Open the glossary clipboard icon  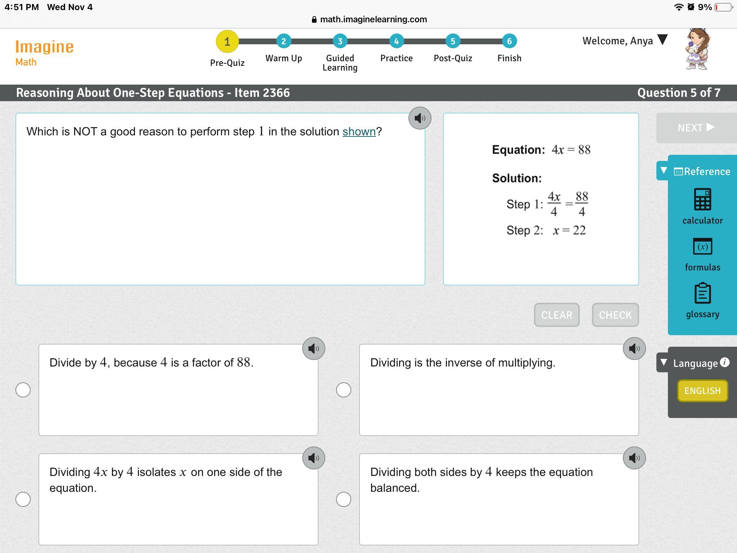click(x=702, y=293)
